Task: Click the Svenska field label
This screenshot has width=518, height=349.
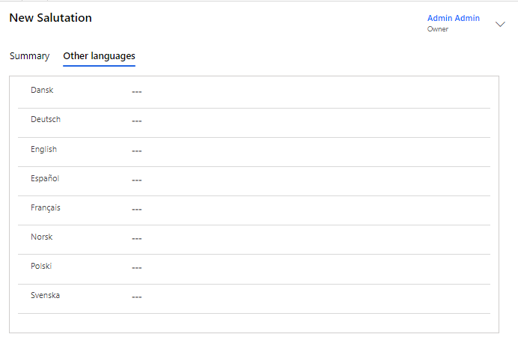Action: (x=45, y=295)
